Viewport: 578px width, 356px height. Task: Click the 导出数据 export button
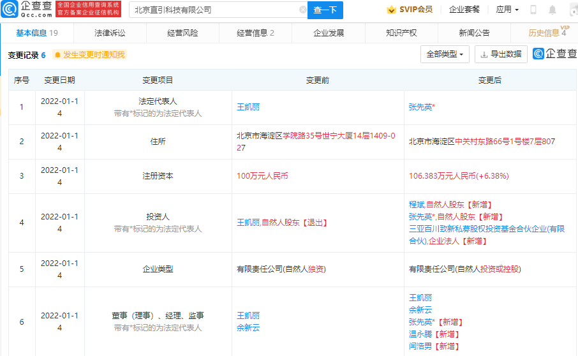(x=501, y=54)
